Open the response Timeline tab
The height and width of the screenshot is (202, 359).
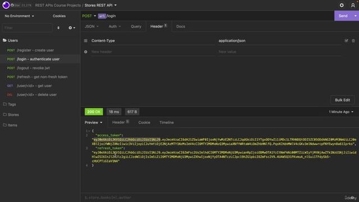[x=167, y=122]
